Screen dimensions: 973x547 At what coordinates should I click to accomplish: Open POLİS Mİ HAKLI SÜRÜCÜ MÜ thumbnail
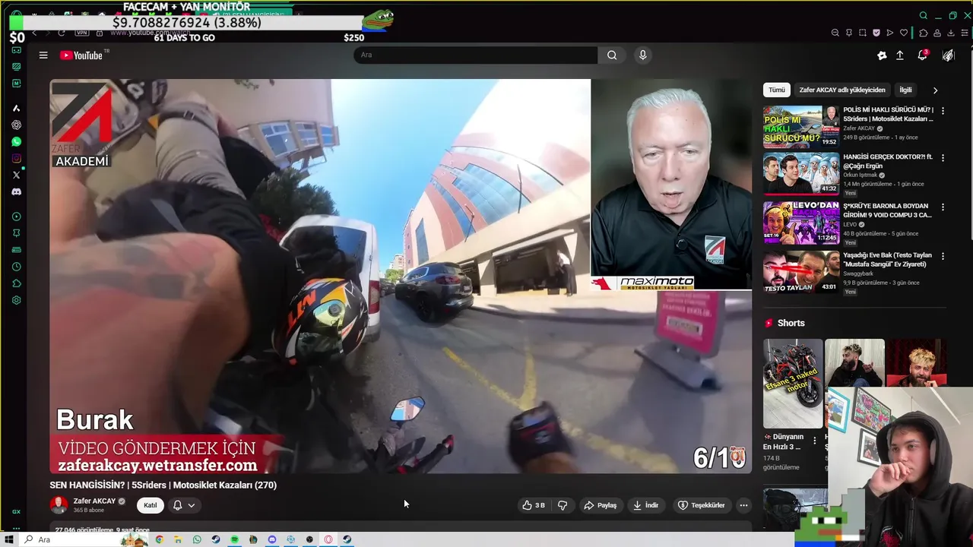(x=801, y=126)
